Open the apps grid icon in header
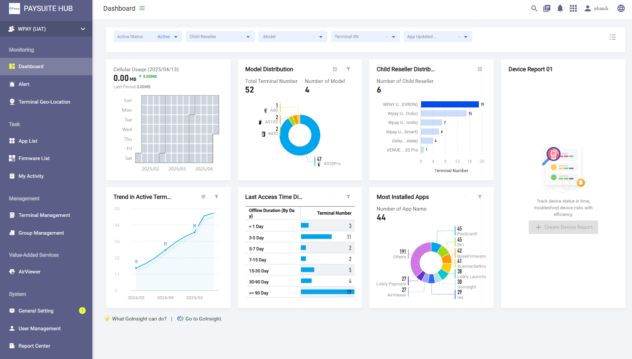The height and width of the screenshot is (359, 632). (573, 8)
